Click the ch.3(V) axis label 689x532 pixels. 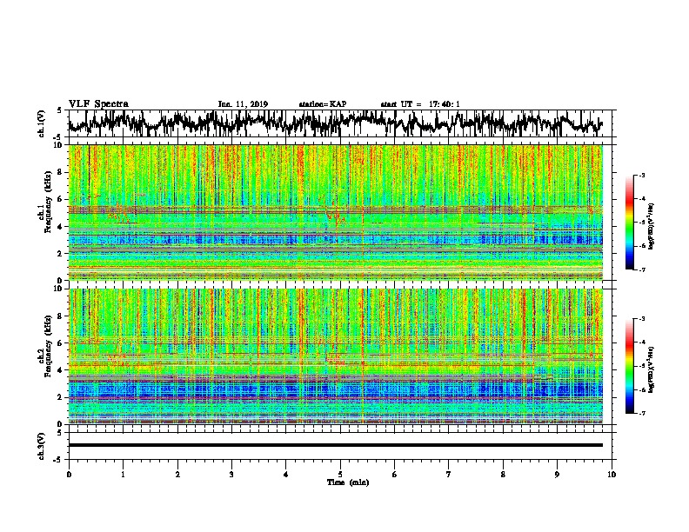point(42,446)
